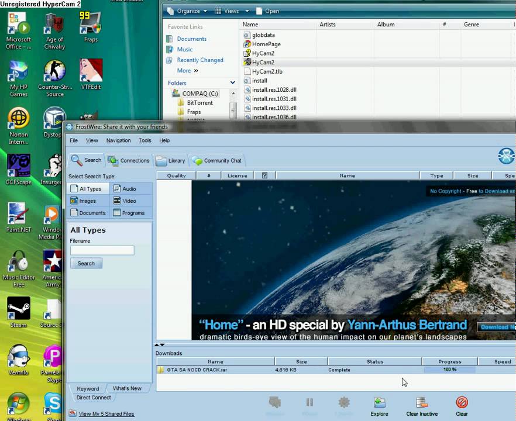Launch Counter-Strike Source desktop icon
Viewport: 516px width, 421px height.
[54, 78]
